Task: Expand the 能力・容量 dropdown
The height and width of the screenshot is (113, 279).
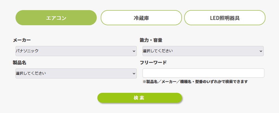Action: point(203,51)
